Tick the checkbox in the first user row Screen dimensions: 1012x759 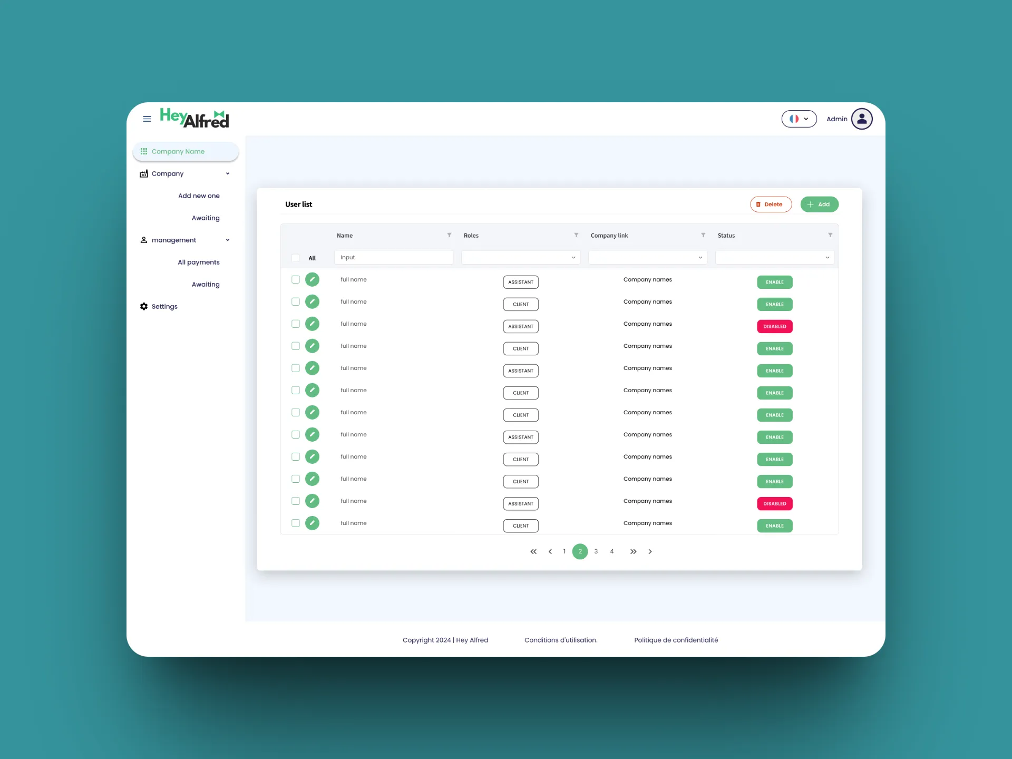[x=296, y=279]
